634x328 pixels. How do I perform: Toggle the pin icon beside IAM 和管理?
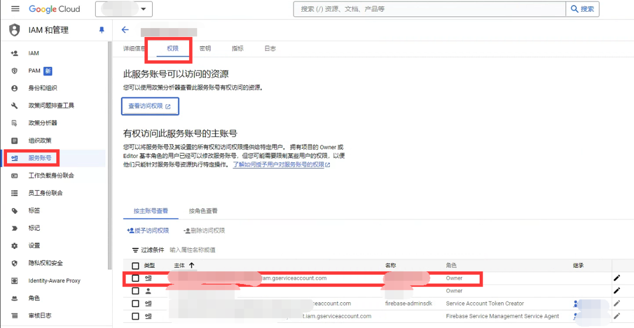pos(102,30)
